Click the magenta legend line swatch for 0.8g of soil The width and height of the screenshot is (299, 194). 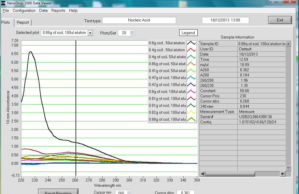click(x=191, y=92)
